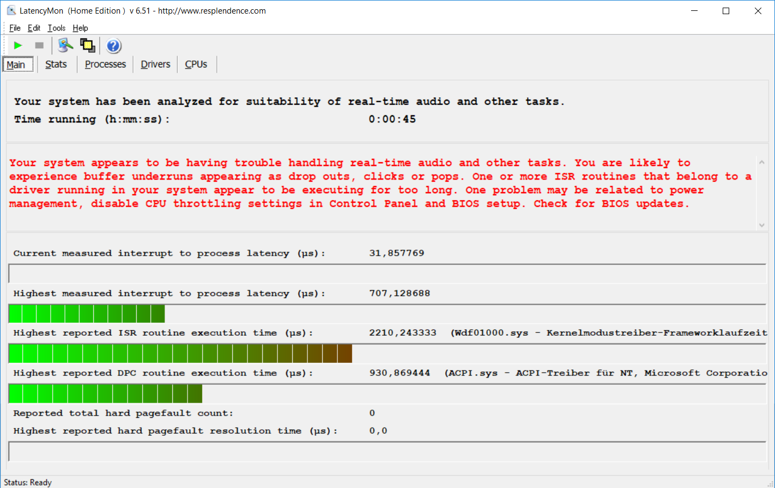Viewport: 775px width, 488px height.
Task: Start monitoring with the green play button
Action: [x=18, y=46]
